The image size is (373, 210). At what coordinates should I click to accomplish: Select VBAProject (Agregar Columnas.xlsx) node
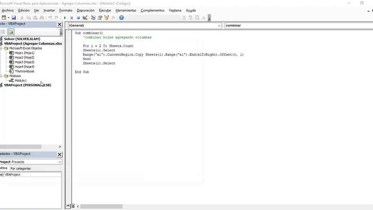click(x=33, y=44)
